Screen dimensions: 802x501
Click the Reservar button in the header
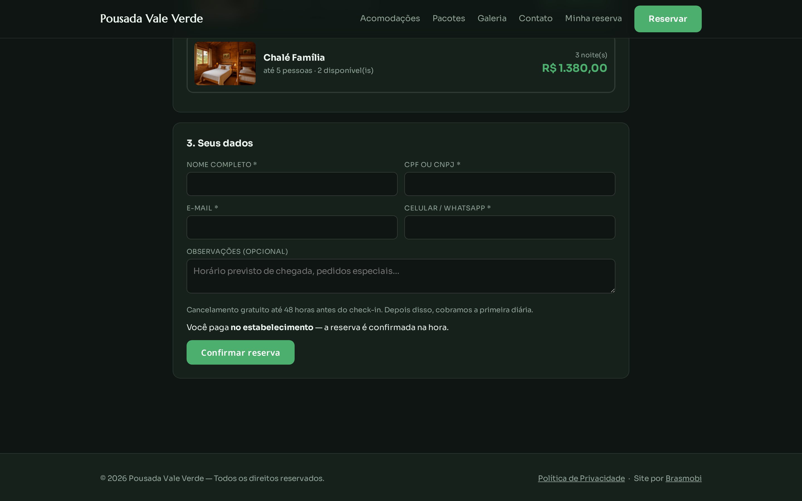tap(668, 19)
